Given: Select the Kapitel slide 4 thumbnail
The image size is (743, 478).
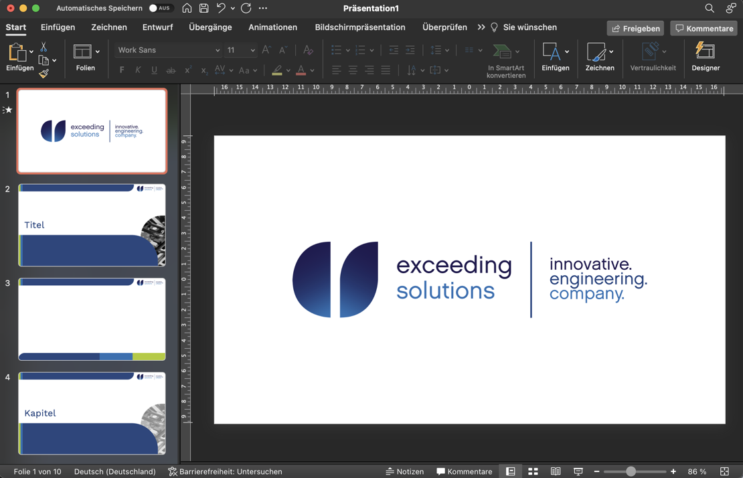Looking at the screenshot, I should click(x=92, y=413).
